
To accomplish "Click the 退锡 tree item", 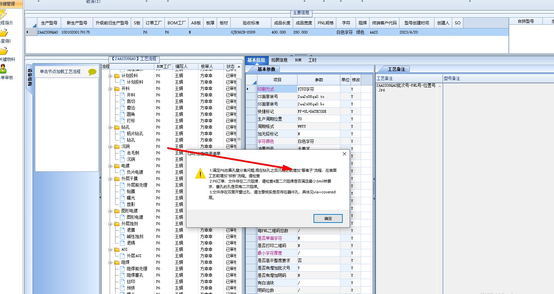I will (x=131, y=243).
